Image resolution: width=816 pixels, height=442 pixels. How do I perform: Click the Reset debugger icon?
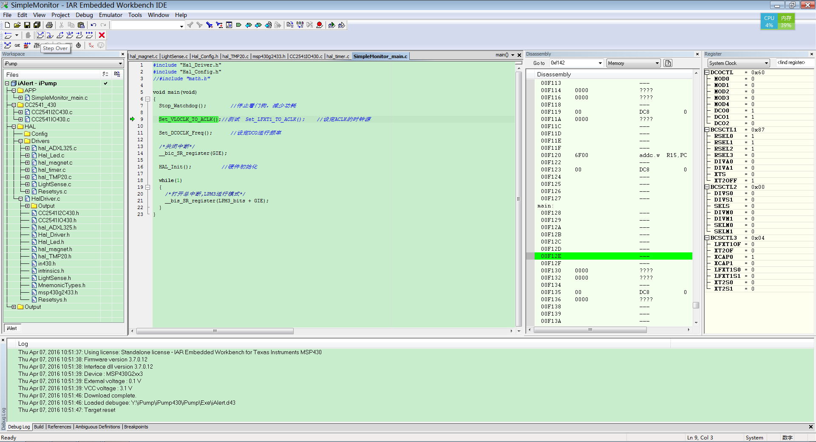8,35
